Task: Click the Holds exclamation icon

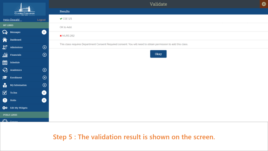Action: coord(5,100)
